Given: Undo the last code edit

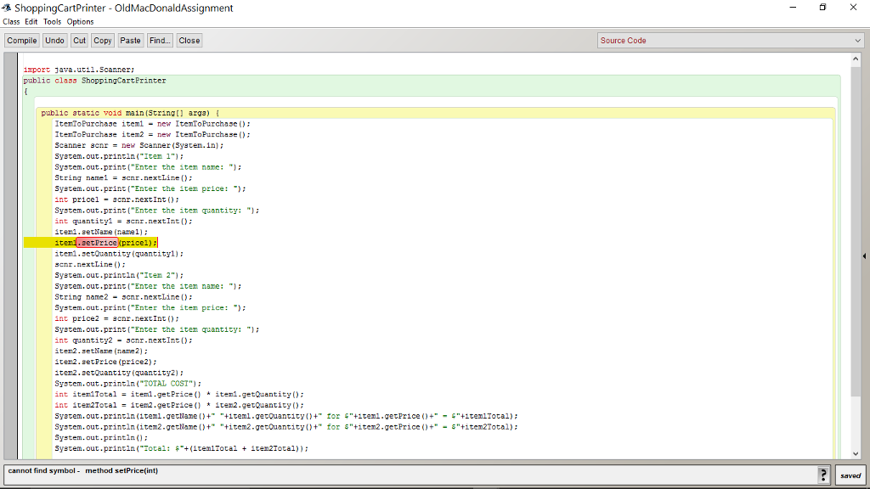Looking at the screenshot, I should [x=54, y=40].
